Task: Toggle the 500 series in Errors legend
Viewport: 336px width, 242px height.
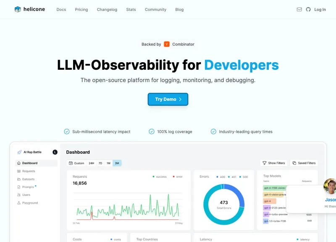Action: click(244, 177)
